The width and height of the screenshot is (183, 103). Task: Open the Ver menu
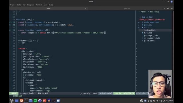(x=24, y=5)
